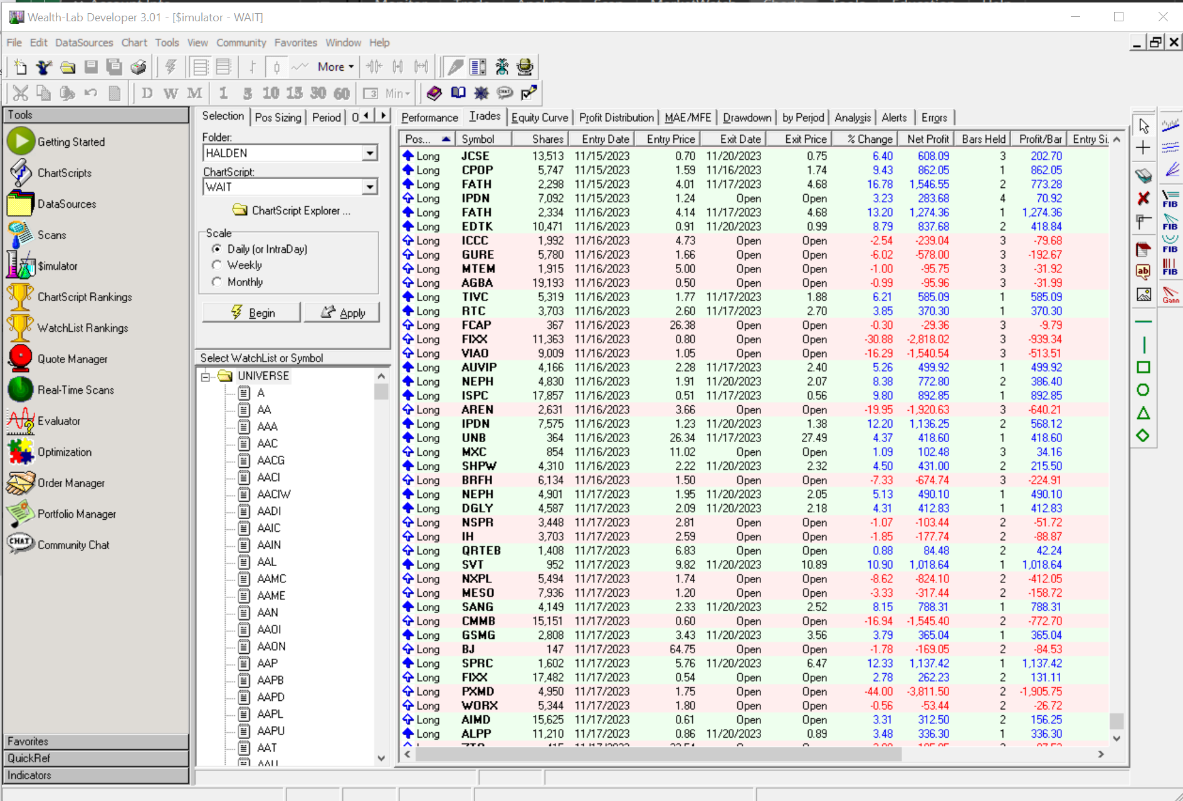This screenshot has width=1183, height=801.
Task: Click the print icon in the toolbar
Action: 138,67
